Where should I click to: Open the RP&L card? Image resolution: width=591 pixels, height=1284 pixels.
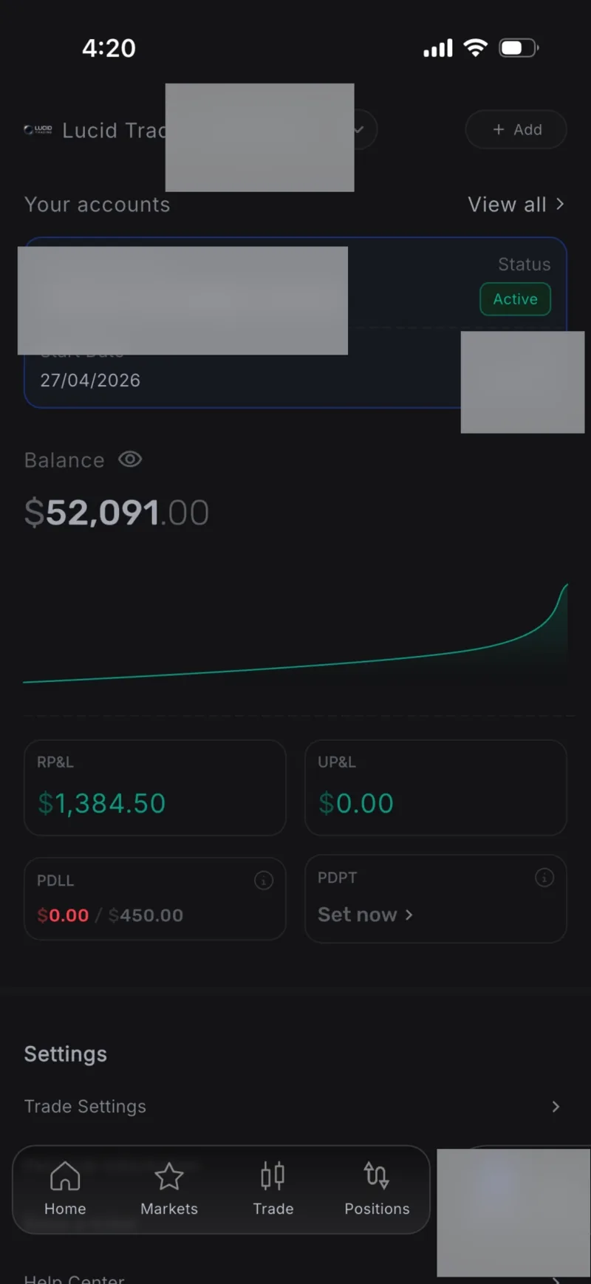coord(155,788)
